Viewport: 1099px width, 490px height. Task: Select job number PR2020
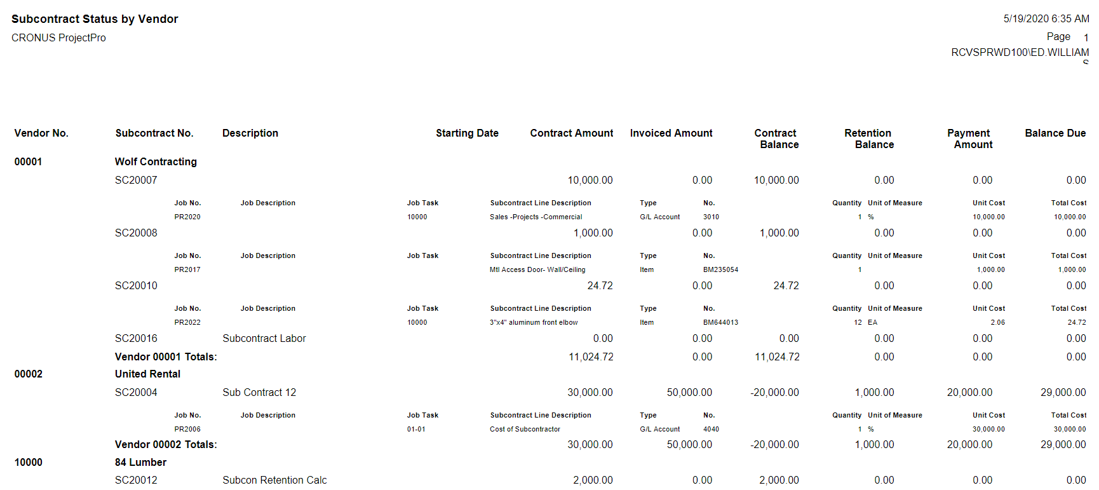(x=187, y=217)
